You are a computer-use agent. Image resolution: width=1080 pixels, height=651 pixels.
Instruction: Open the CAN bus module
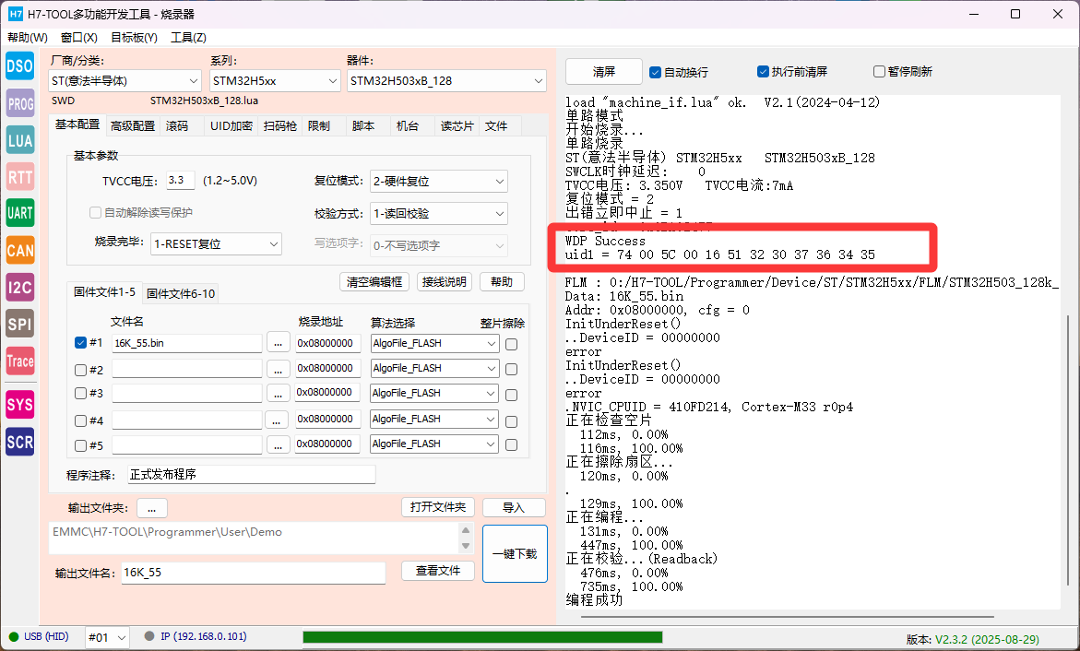click(20, 250)
